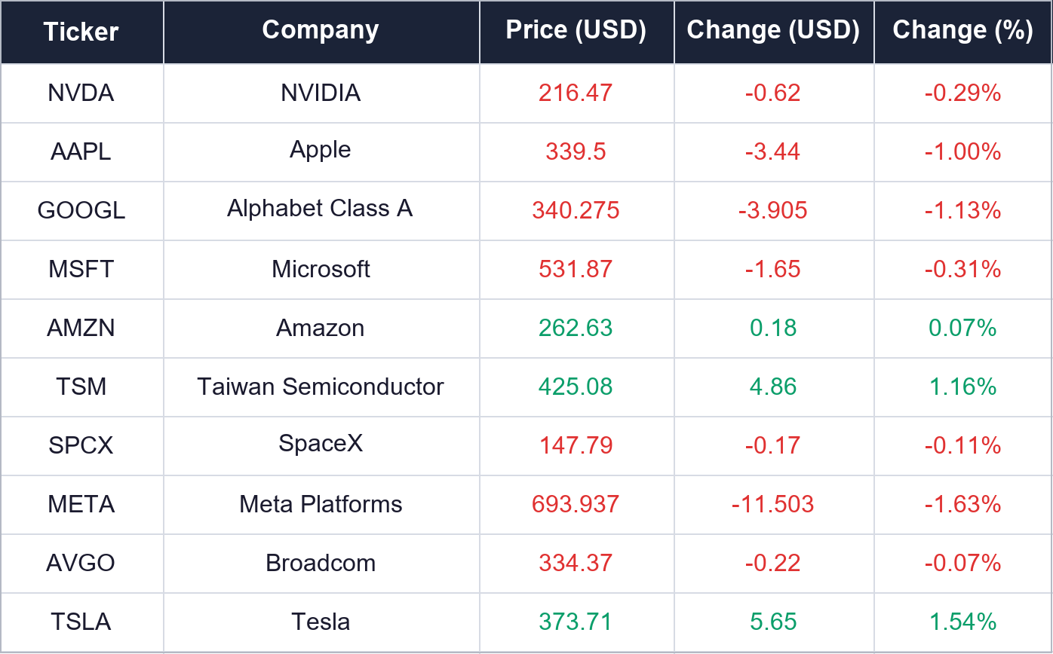1053x654 pixels.
Task: Click META change value -11.503
Action: point(773,504)
